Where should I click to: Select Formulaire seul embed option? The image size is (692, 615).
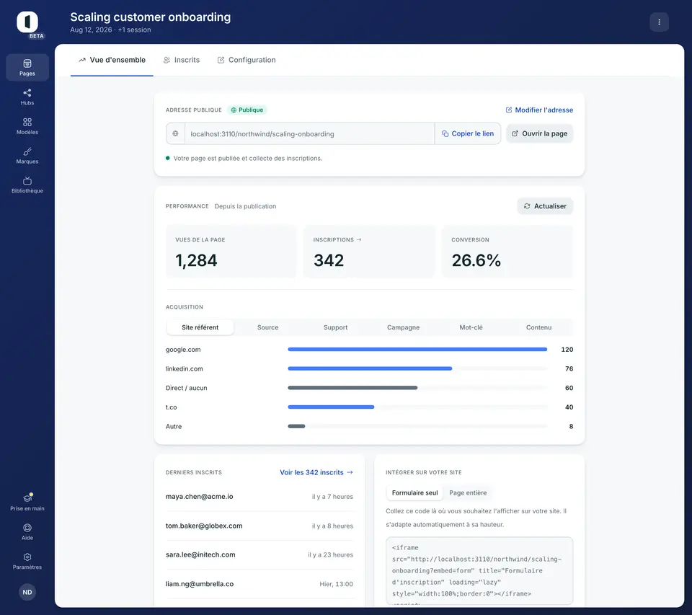415,492
